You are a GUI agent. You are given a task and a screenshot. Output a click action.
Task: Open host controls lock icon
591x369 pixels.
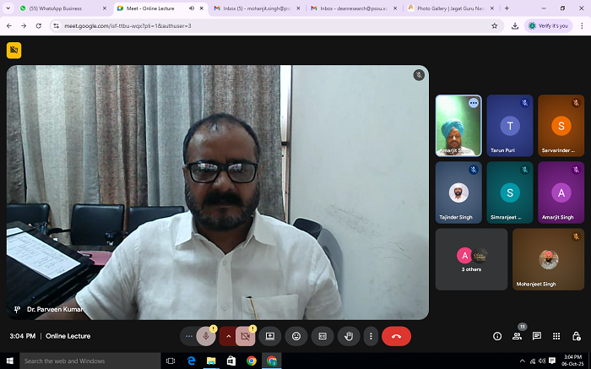(576, 336)
